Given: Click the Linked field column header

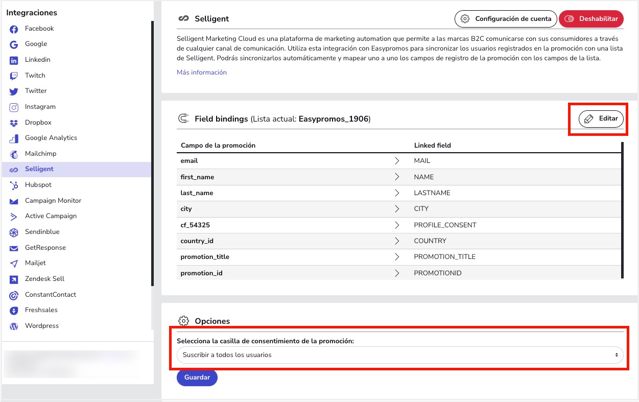Looking at the screenshot, I should (x=433, y=146).
